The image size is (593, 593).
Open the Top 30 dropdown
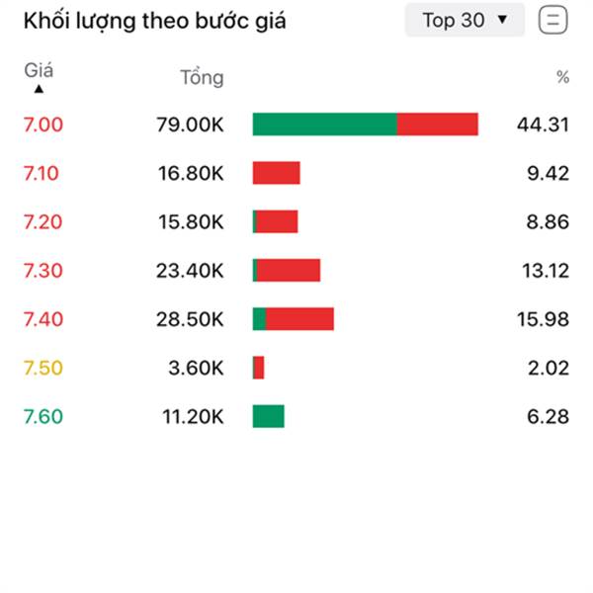(465, 20)
